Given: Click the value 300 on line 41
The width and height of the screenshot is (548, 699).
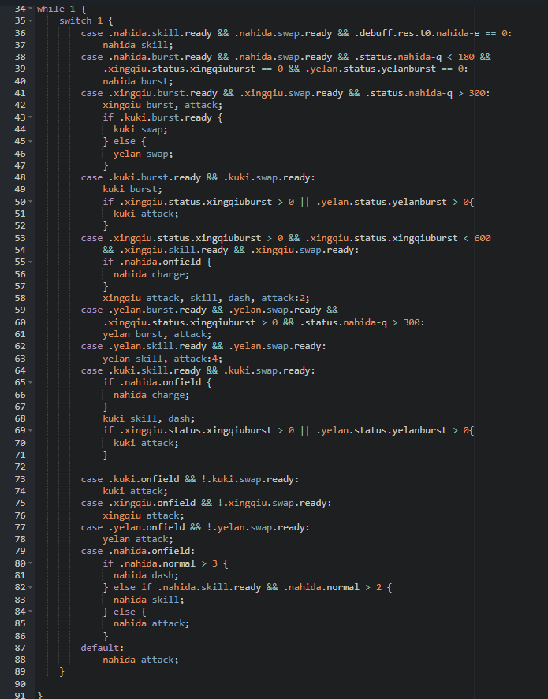Looking at the screenshot, I should [x=477, y=93].
